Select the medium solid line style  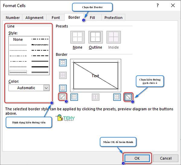point(40,61)
